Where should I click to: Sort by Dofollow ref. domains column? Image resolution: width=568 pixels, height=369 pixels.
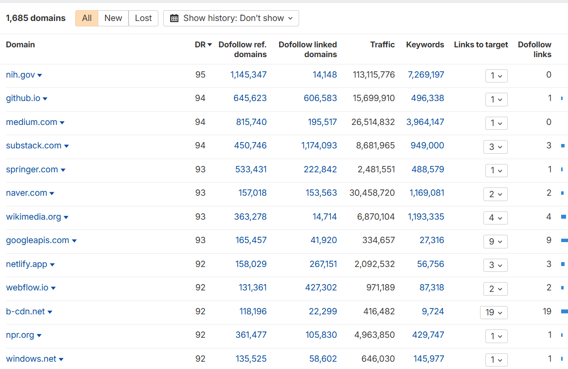click(x=242, y=49)
